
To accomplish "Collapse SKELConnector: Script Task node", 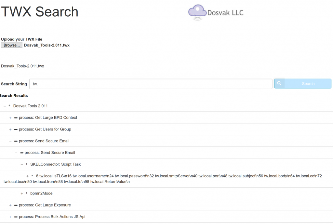I will (22, 165).
